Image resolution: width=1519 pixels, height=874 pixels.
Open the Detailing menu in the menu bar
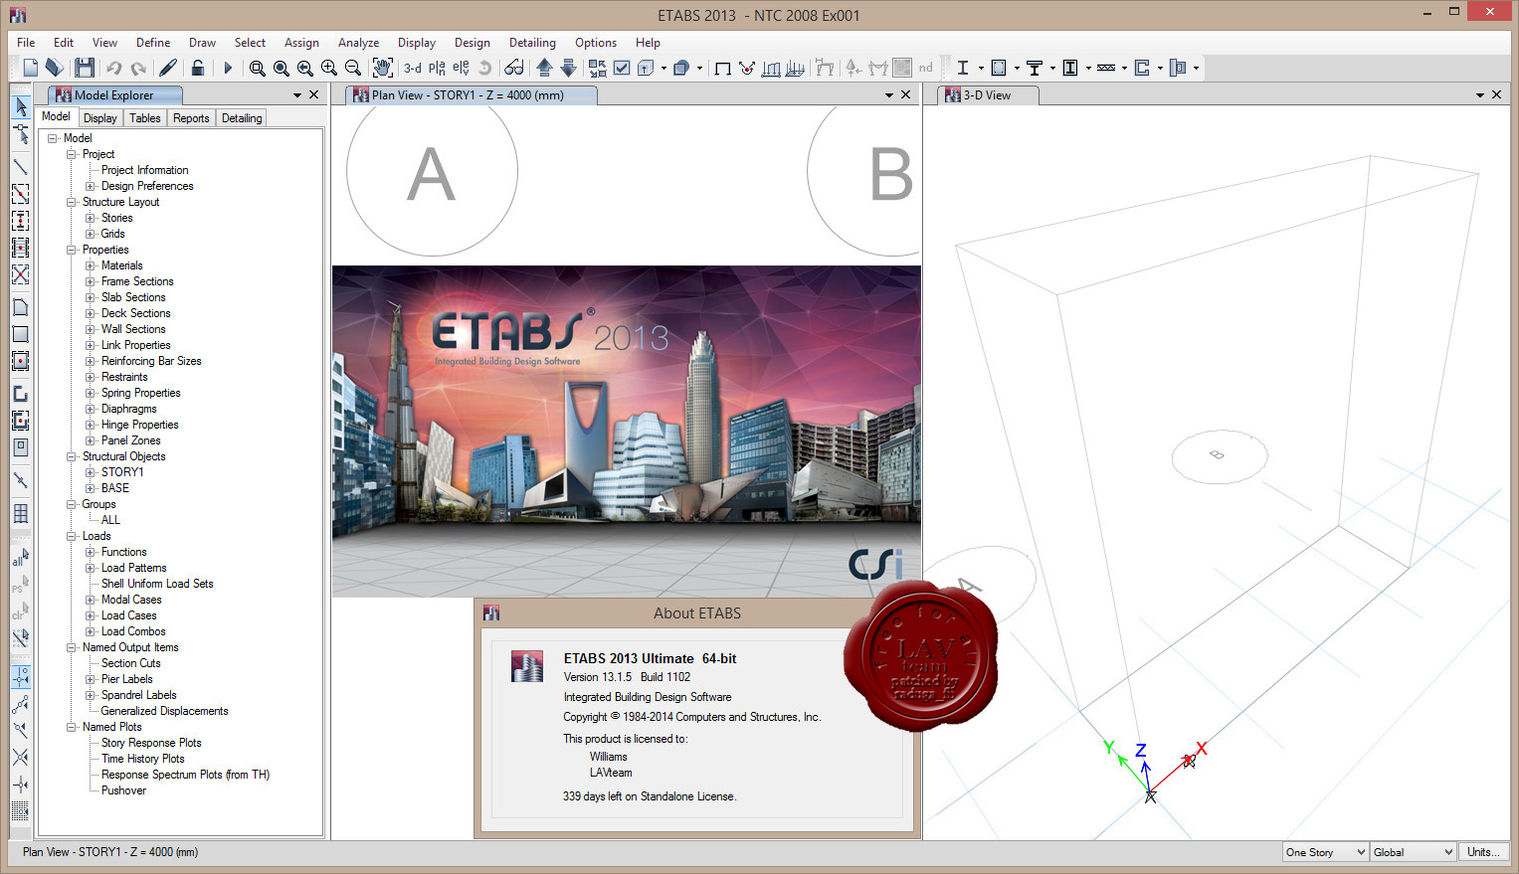pyautogui.click(x=532, y=43)
